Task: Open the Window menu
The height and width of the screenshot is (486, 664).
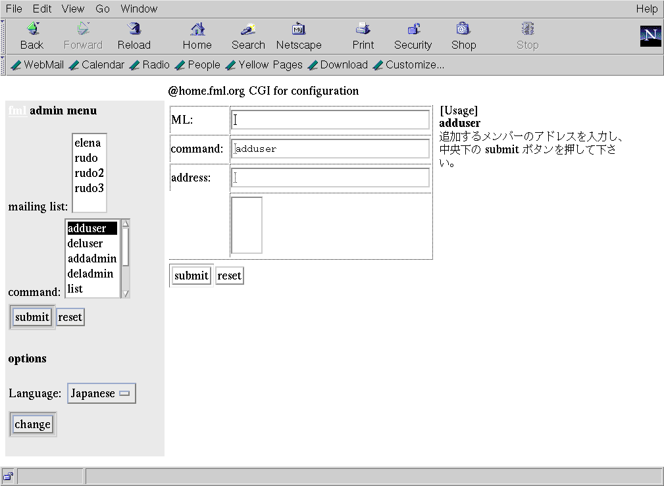Action: 139,9
